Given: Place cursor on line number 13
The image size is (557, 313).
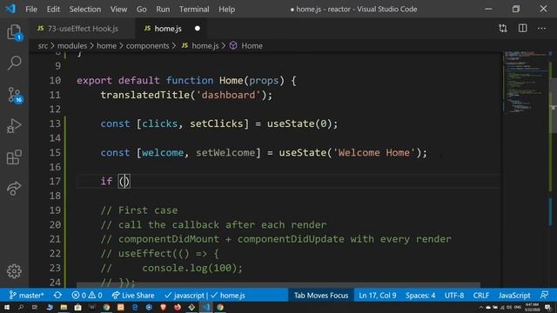Looking at the screenshot, I should (x=55, y=123).
